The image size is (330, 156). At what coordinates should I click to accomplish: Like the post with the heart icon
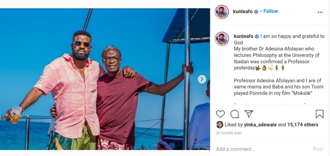click(220, 114)
